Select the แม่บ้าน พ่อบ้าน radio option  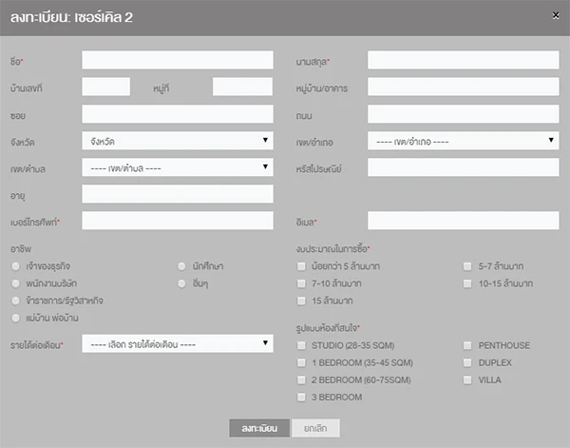click(x=16, y=317)
